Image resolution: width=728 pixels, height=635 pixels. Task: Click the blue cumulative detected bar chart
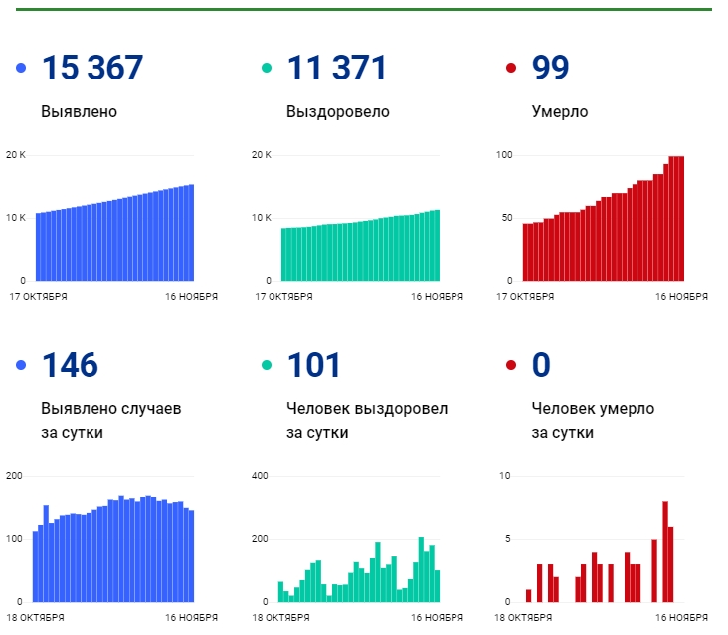114,233
